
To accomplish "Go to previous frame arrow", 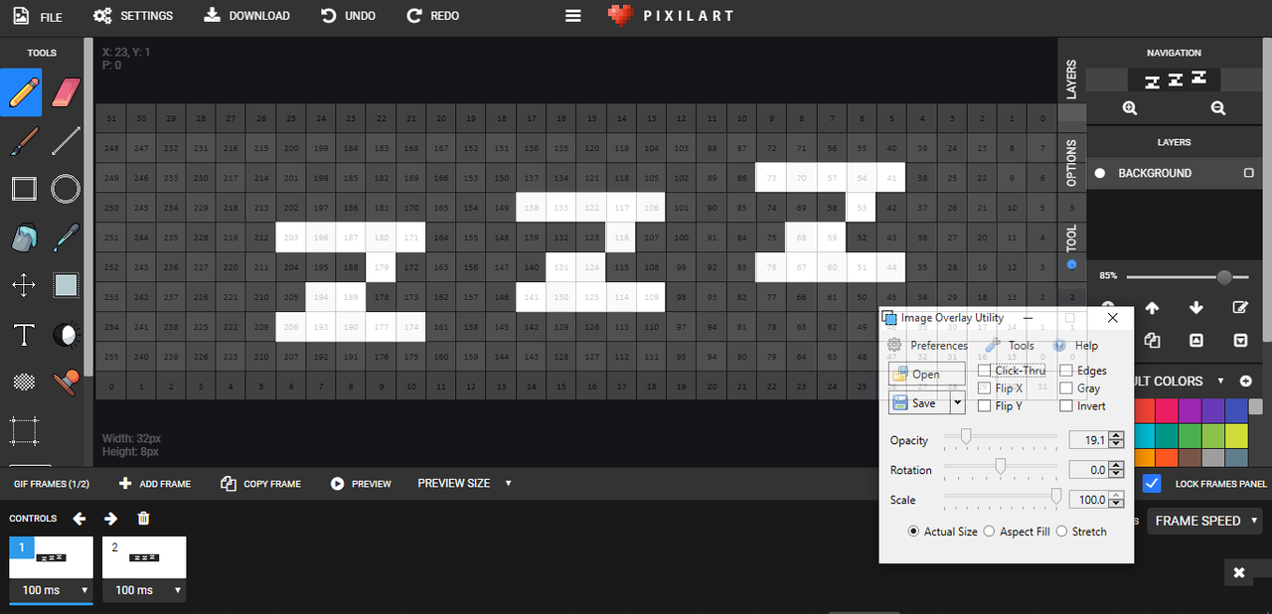I will click(x=79, y=519).
